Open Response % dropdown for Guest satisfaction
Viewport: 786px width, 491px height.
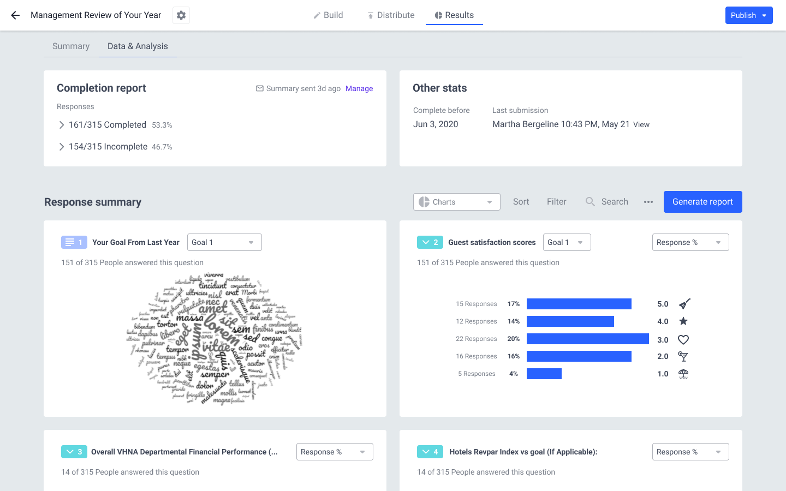[x=690, y=242]
